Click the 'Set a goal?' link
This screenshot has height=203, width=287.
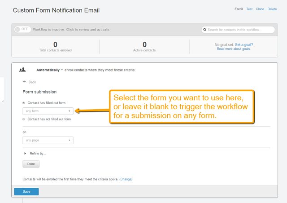244,44
